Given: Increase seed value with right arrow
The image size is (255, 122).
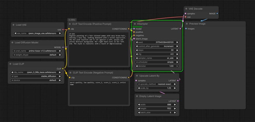Looking at the screenshot, I should (x=177, y=42).
